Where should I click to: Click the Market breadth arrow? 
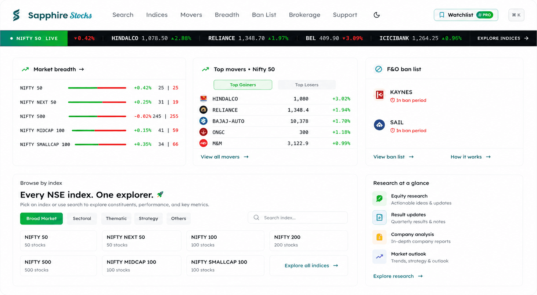click(82, 69)
